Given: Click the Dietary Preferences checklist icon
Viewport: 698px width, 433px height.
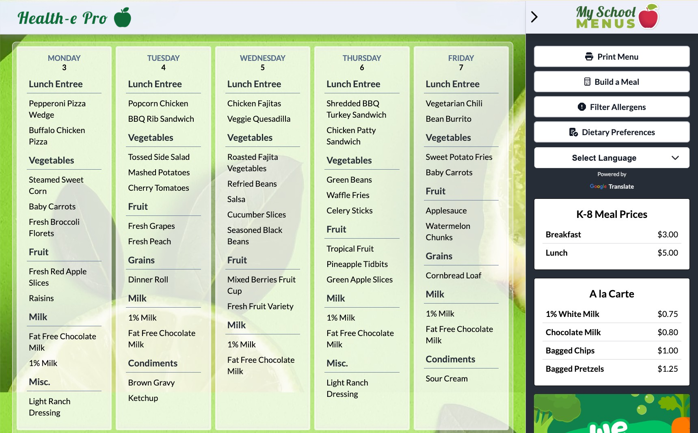Looking at the screenshot, I should 574,132.
